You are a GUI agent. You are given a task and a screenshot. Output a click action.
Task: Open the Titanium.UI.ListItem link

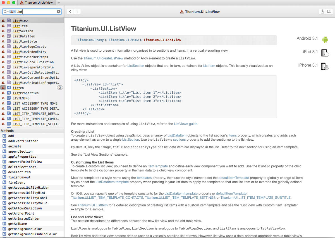pyautogui.click(x=93, y=205)
